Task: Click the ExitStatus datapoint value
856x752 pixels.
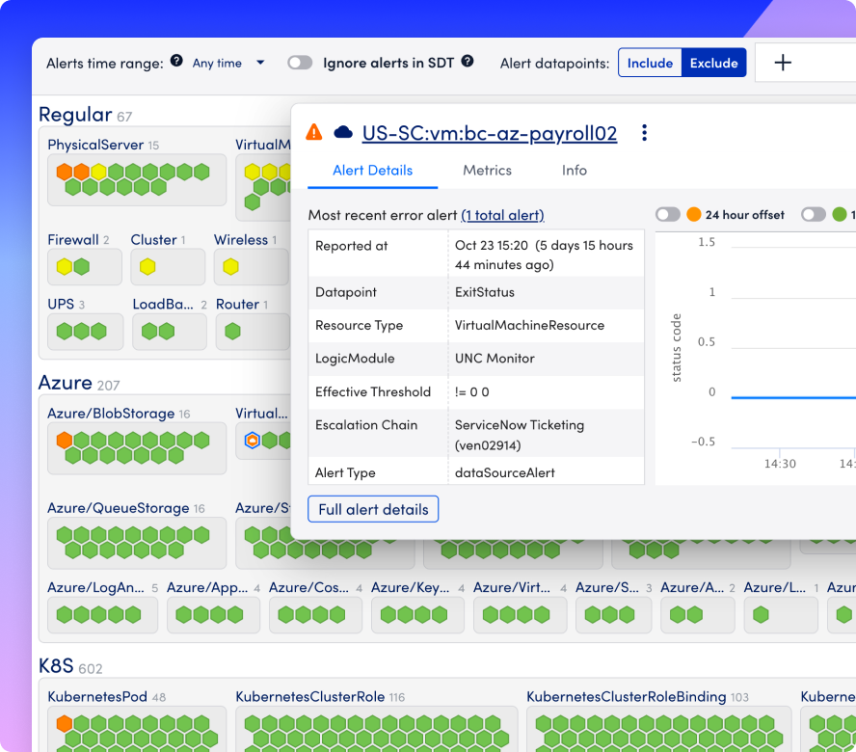Action: [x=485, y=292]
